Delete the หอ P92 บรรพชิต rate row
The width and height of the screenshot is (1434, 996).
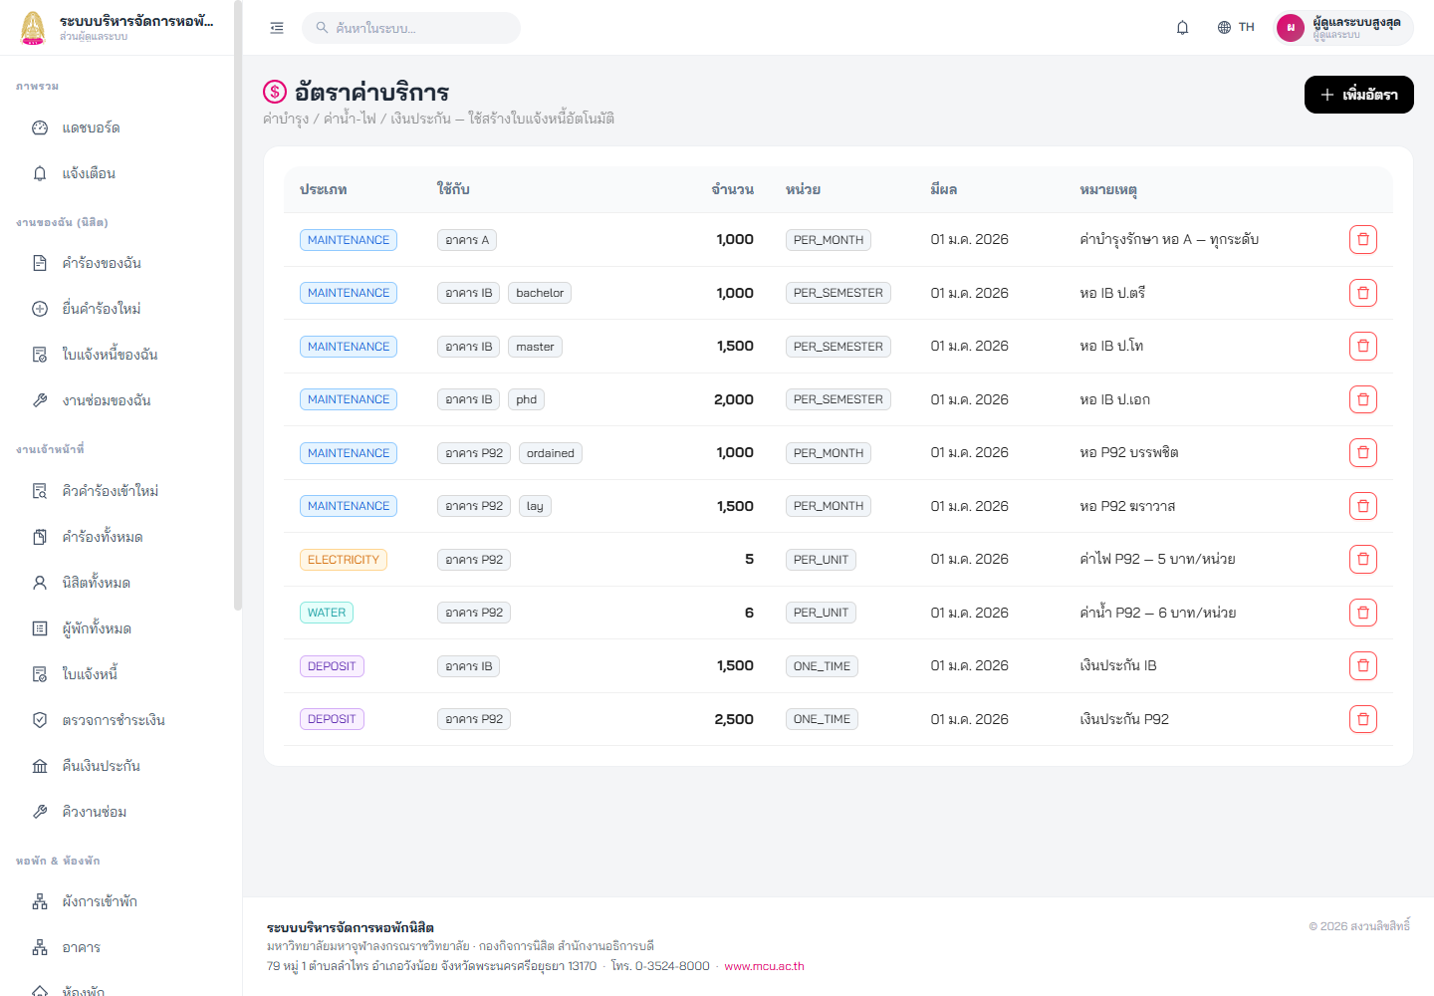pos(1363,452)
